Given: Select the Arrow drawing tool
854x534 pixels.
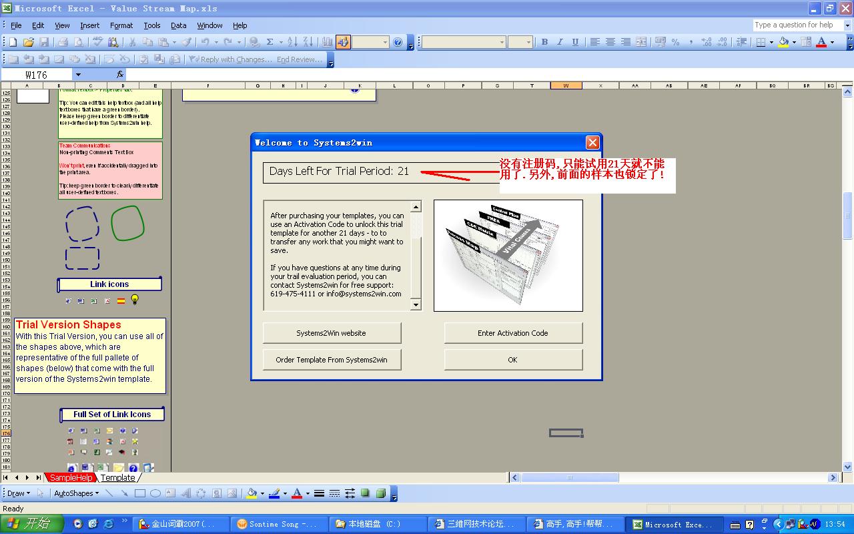Looking at the screenshot, I should coord(124,493).
